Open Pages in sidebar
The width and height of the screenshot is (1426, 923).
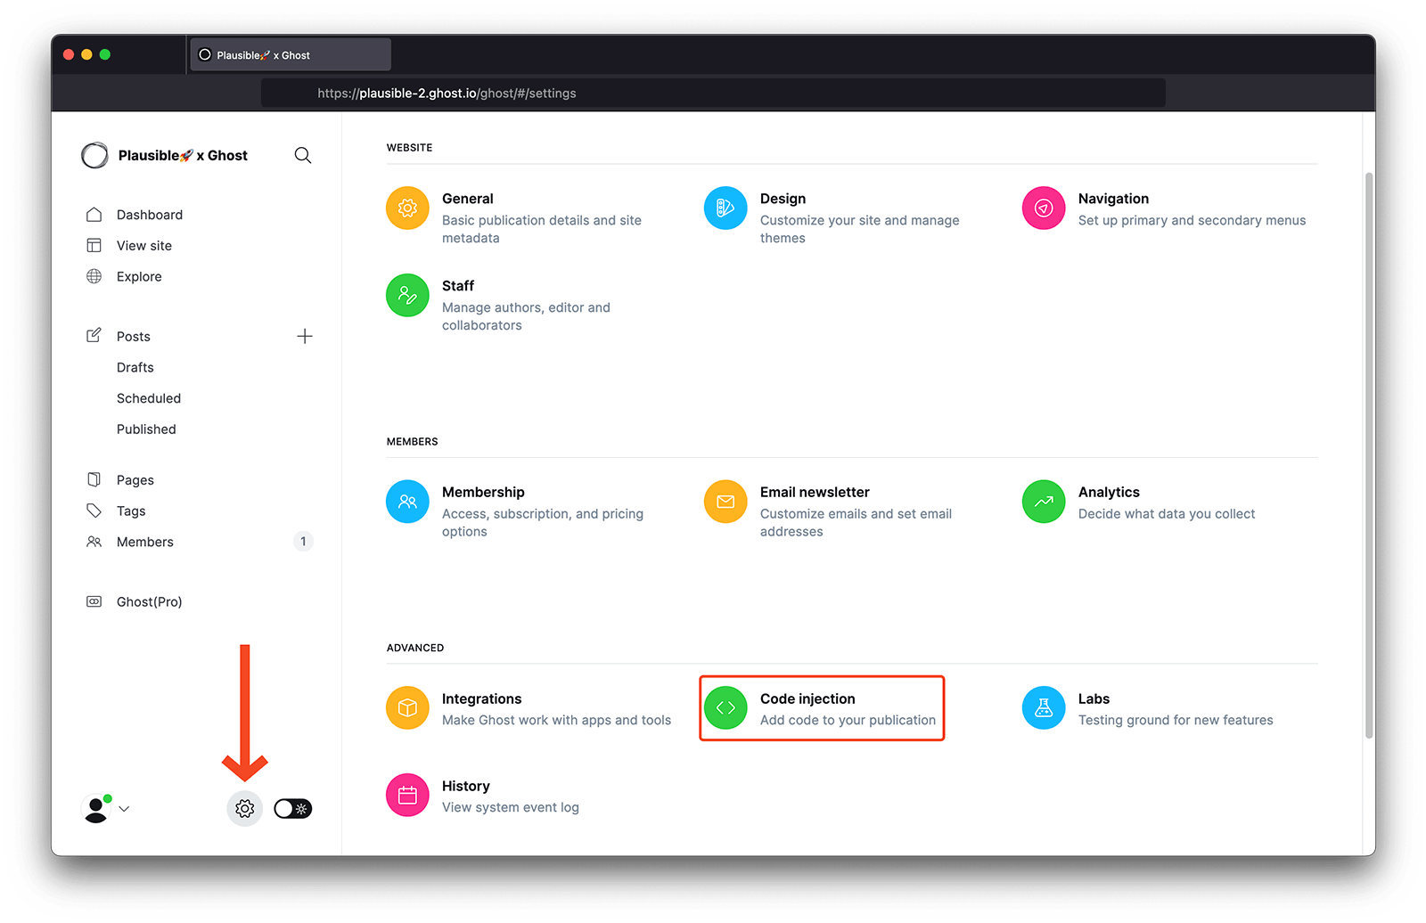click(x=135, y=479)
